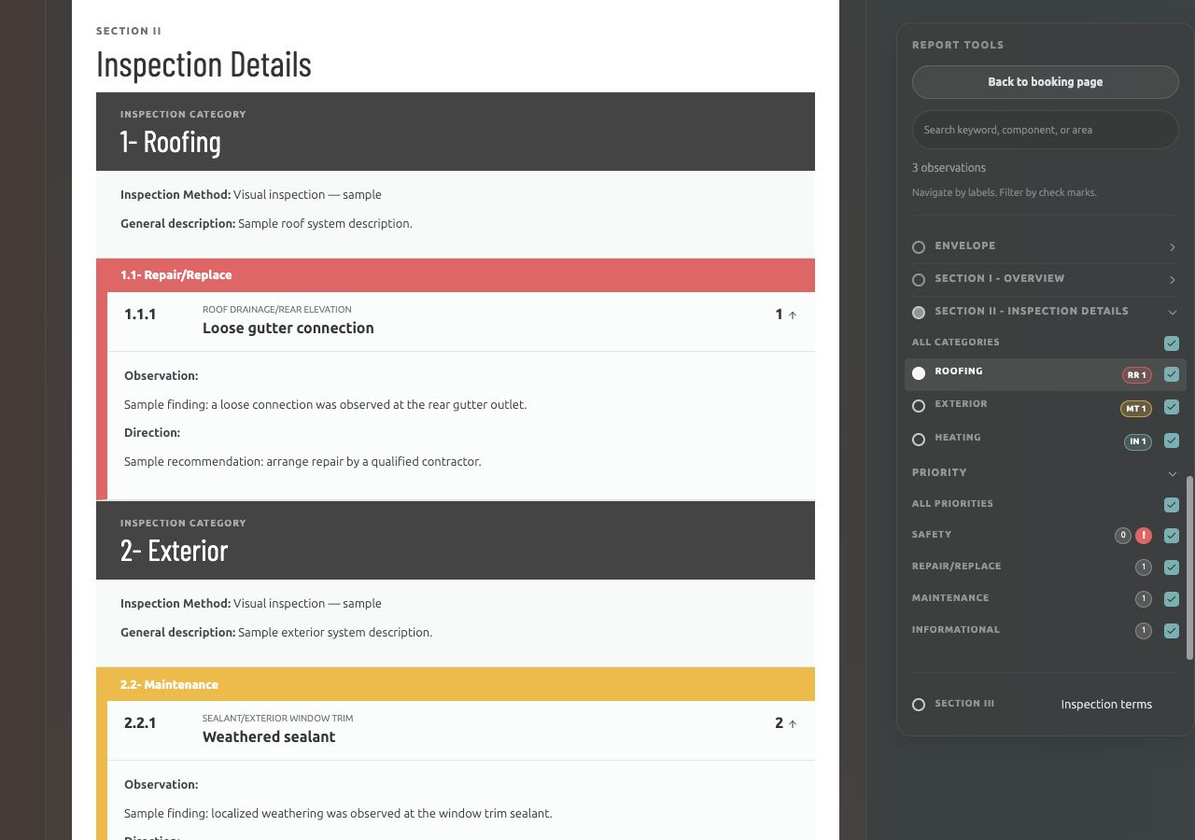Click the Repair/Replace count badge

click(x=1144, y=567)
